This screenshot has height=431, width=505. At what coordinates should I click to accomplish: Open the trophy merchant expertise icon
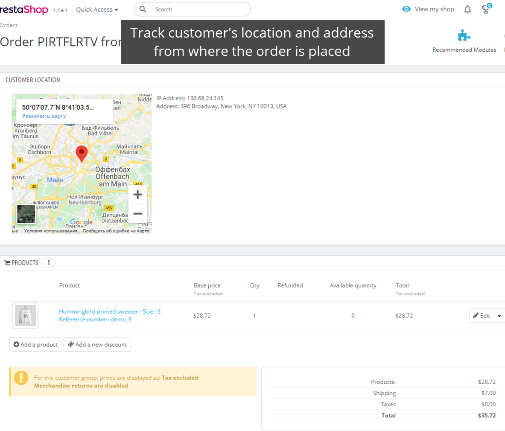[486, 9]
